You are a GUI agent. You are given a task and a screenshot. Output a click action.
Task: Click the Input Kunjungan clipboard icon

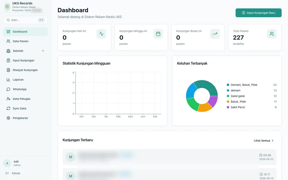[x=8, y=60]
